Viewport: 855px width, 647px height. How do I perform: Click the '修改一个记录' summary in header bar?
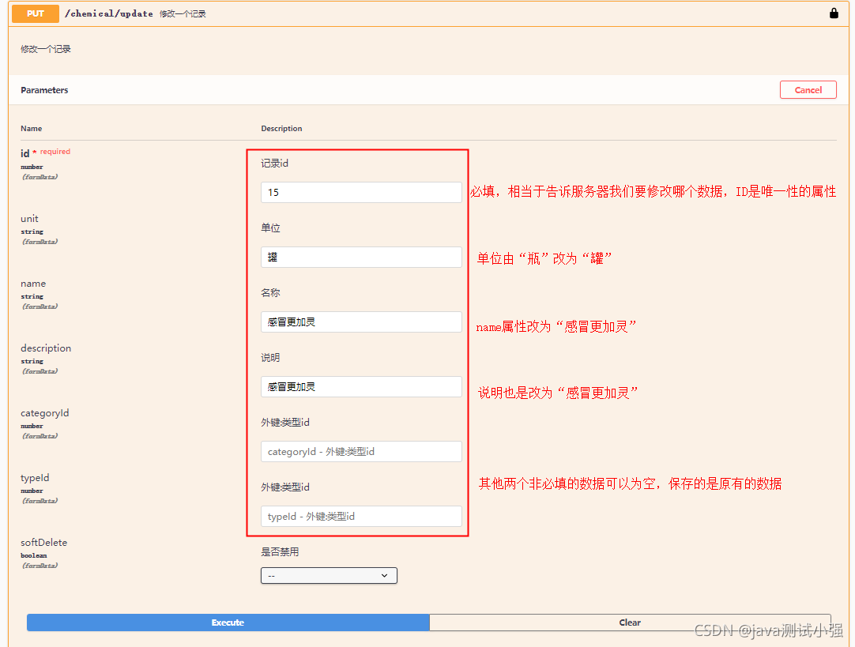183,14
